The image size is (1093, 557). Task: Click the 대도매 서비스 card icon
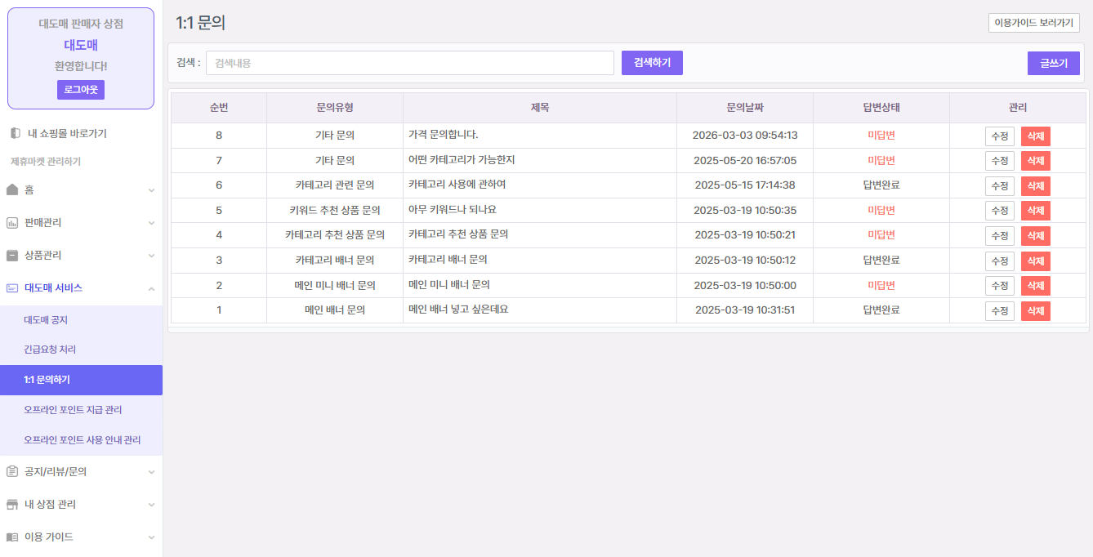tap(12, 288)
